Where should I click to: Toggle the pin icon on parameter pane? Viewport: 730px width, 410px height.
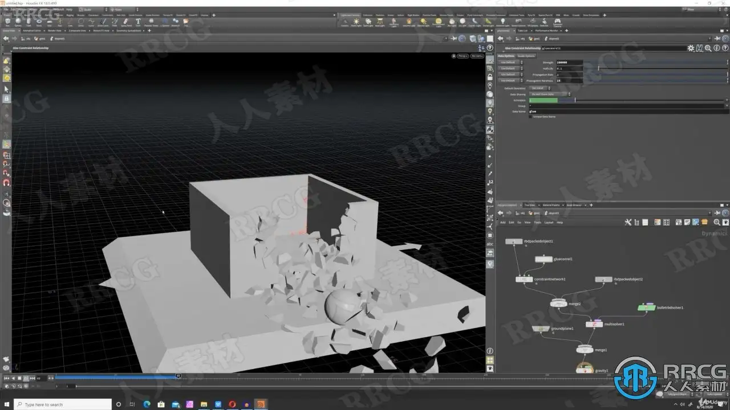tap(717, 39)
